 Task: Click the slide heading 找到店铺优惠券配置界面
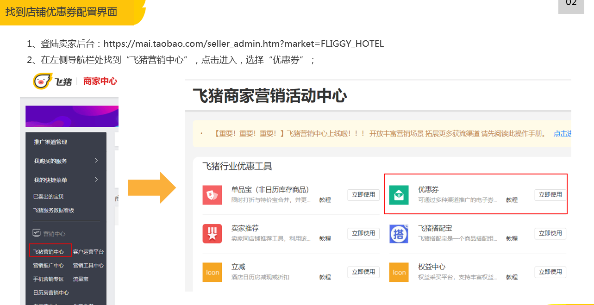(61, 12)
